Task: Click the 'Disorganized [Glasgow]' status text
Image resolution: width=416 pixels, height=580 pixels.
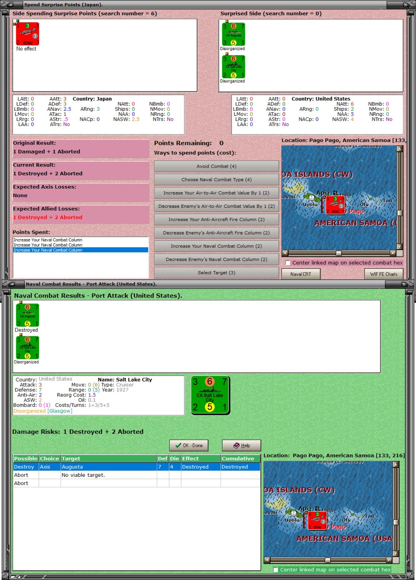Action: pyautogui.click(x=43, y=411)
